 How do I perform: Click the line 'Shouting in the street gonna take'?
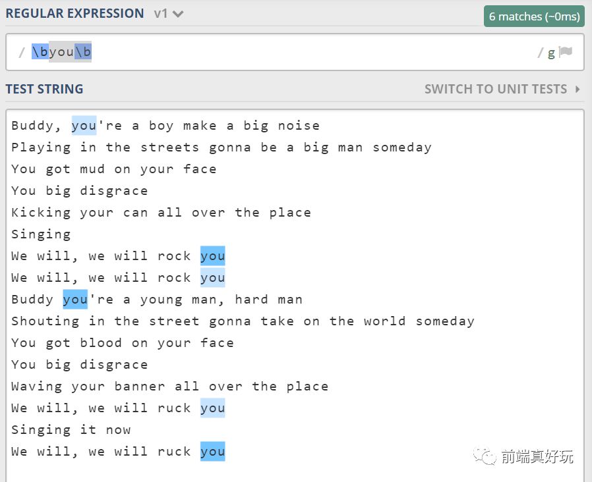click(243, 321)
